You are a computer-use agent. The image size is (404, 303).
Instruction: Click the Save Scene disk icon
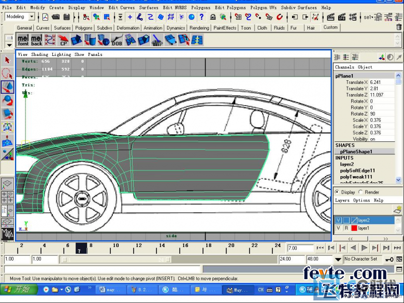pos(67,17)
